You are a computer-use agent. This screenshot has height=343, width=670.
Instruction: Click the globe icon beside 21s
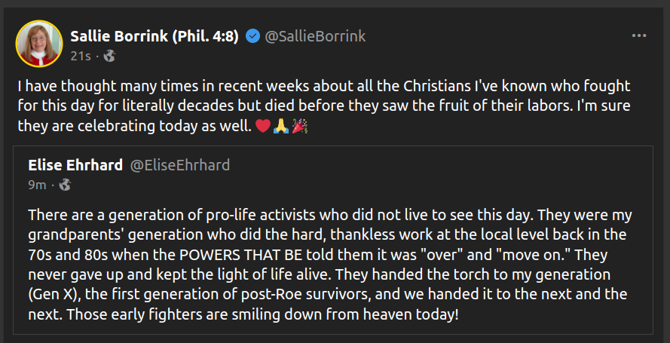coord(109,56)
